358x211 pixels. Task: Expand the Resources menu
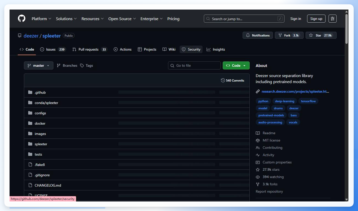pyautogui.click(x=93, y=19)
